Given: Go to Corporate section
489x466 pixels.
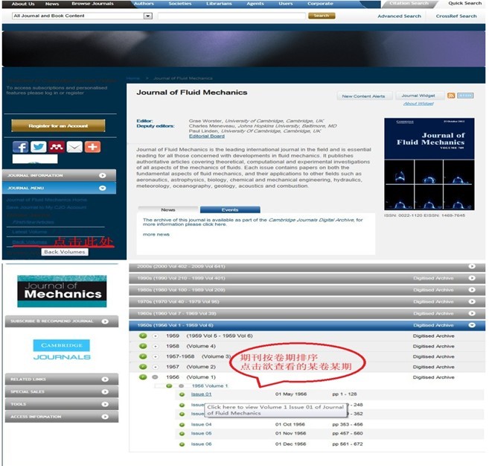Looking at the screenshot, I should (320, 4).
